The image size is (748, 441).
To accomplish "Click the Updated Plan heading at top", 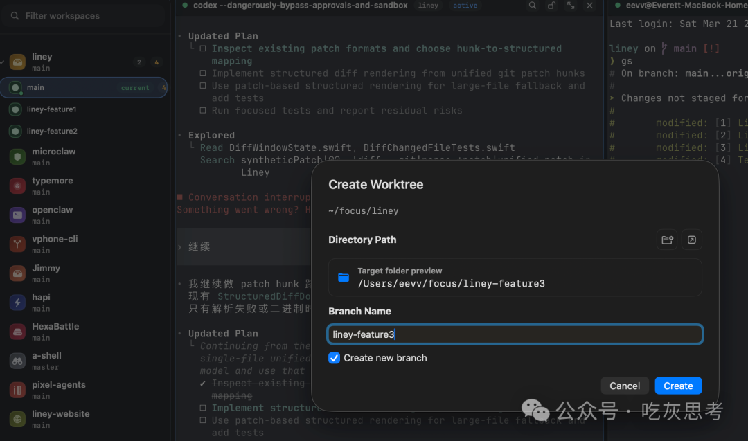I will click(x=223, y=36).
